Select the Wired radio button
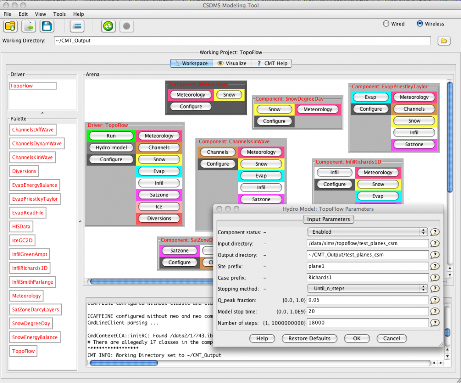Image resolution: width=461 pixels, height=383 pixels. (386, 24)
